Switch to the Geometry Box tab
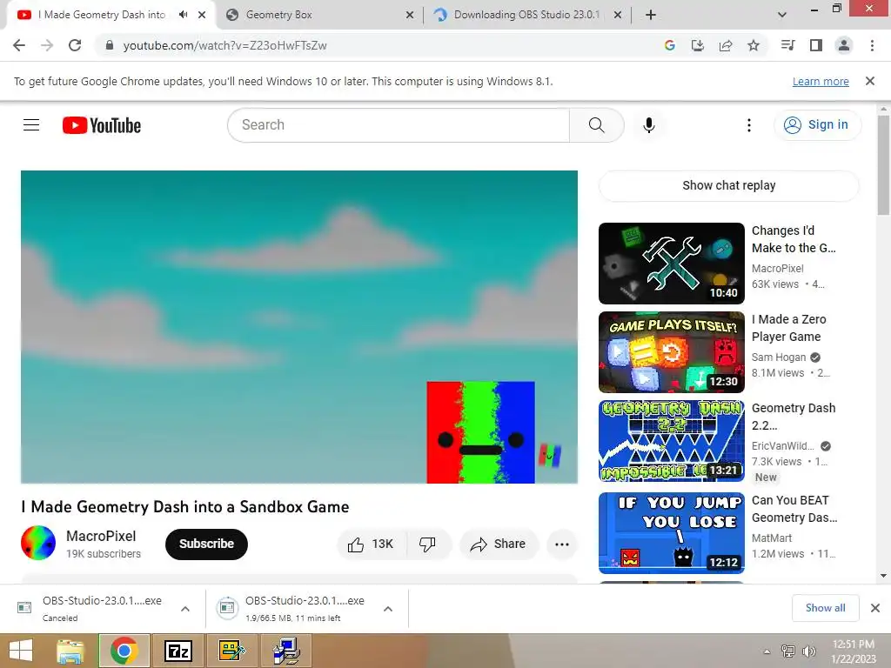891x668 pixels. click(319, 15)
